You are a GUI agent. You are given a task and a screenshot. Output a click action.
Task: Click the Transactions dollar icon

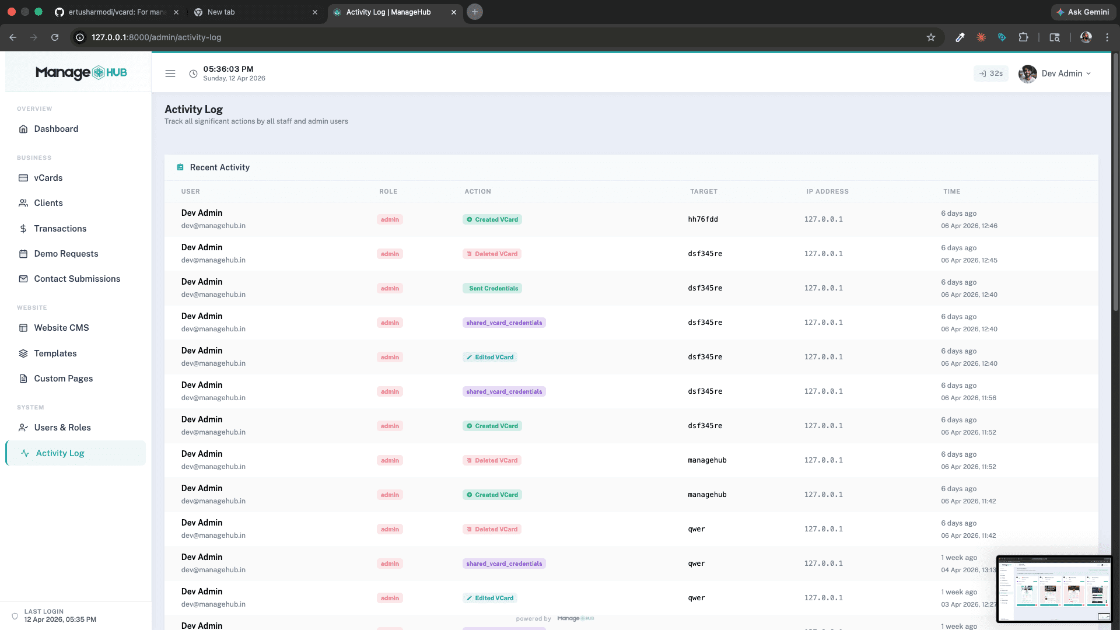(x=23, y=229)
